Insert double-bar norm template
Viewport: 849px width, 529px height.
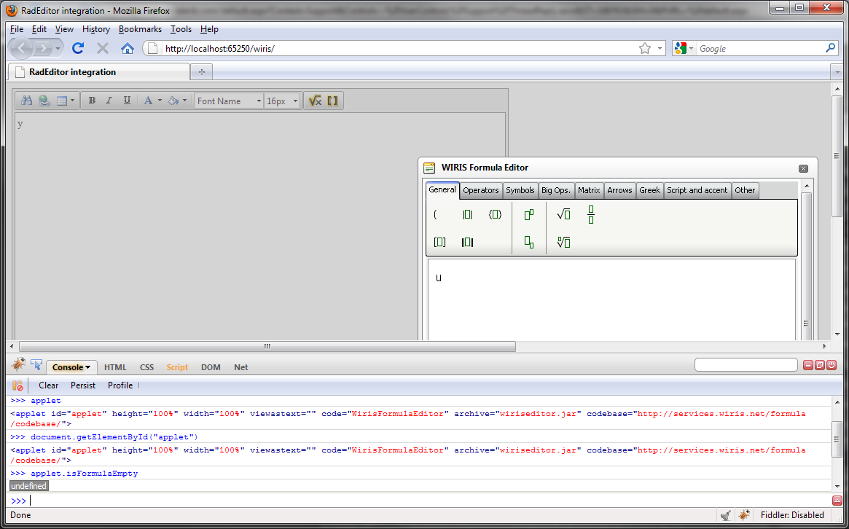click(467, 242)
